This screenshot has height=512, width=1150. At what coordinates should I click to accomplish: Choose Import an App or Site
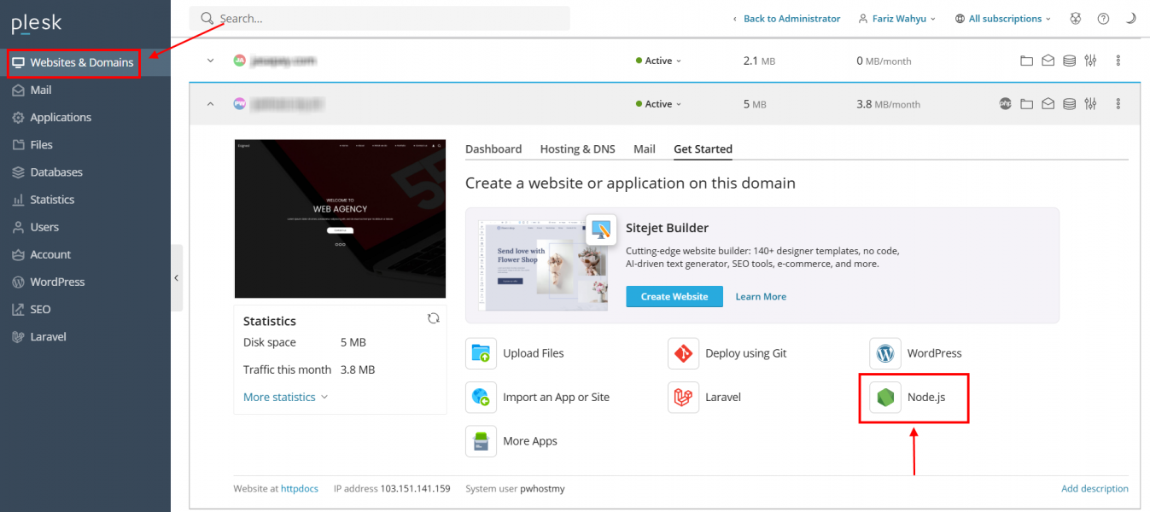pyautogui.click(x=538, y=397)
